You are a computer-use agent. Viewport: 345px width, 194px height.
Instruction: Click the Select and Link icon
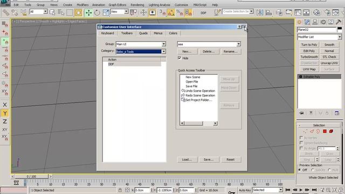(x=6, y=12)
